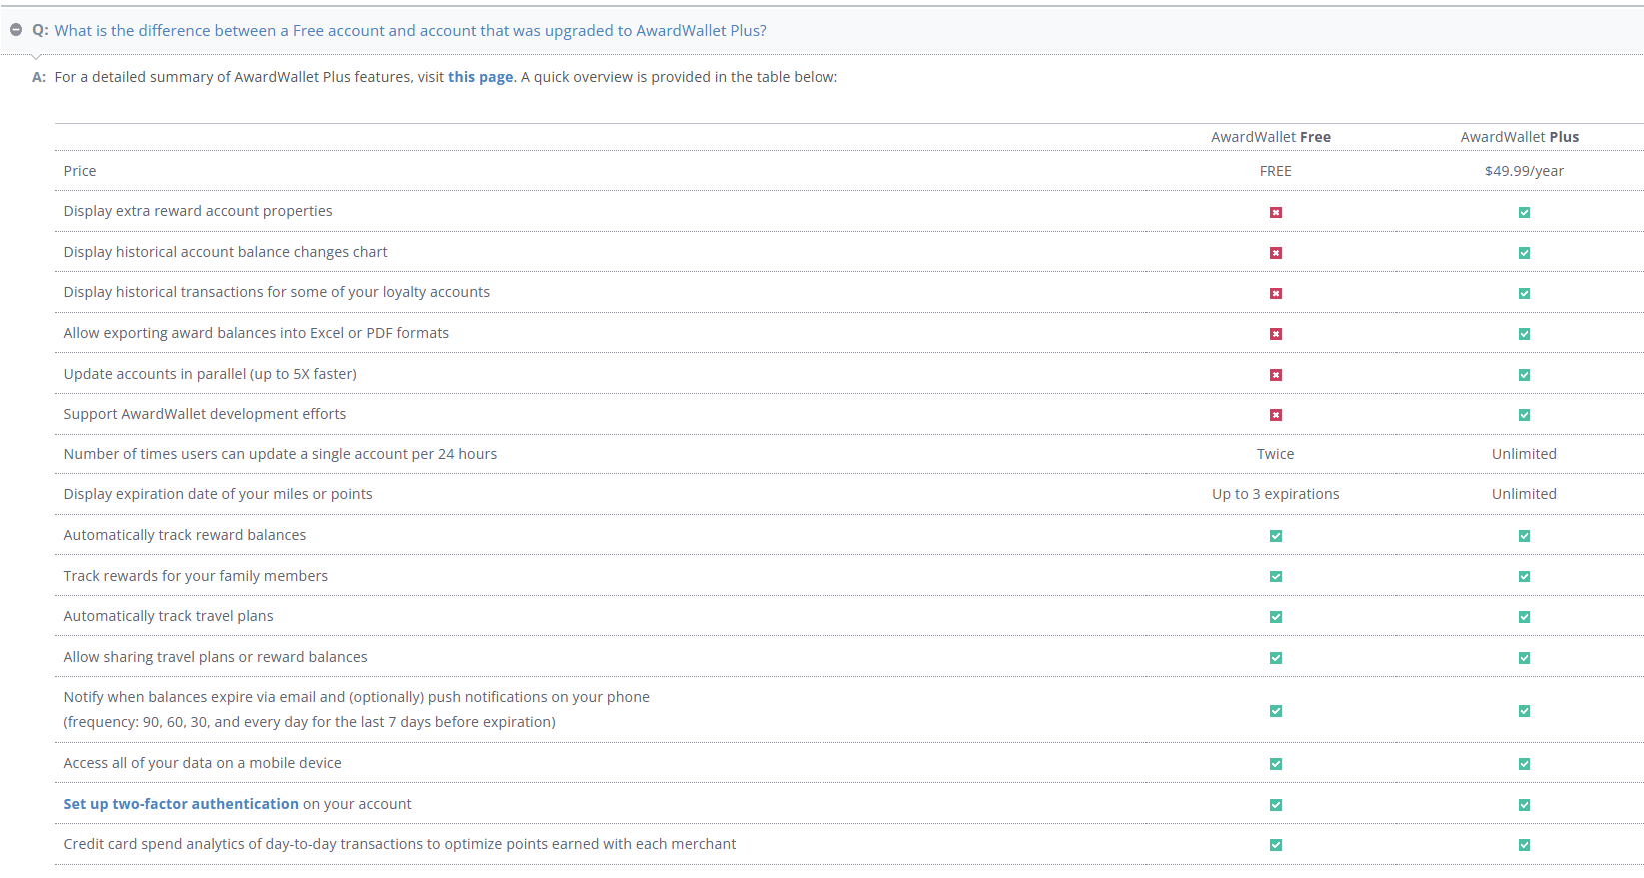Click Plus checkmark for extra reward account properties
This screenshot has width=1644, height=878.
click(1524, 212)
